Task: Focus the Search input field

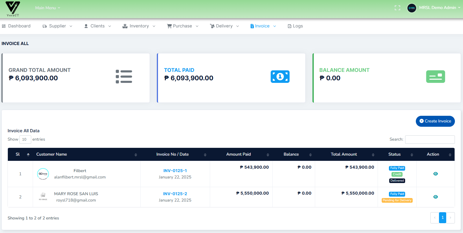Action: 430,139
